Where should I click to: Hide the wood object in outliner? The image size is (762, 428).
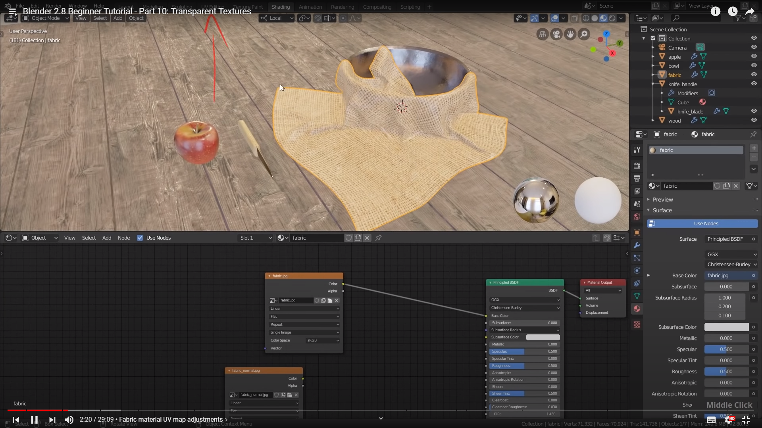[x=754, y=120]
